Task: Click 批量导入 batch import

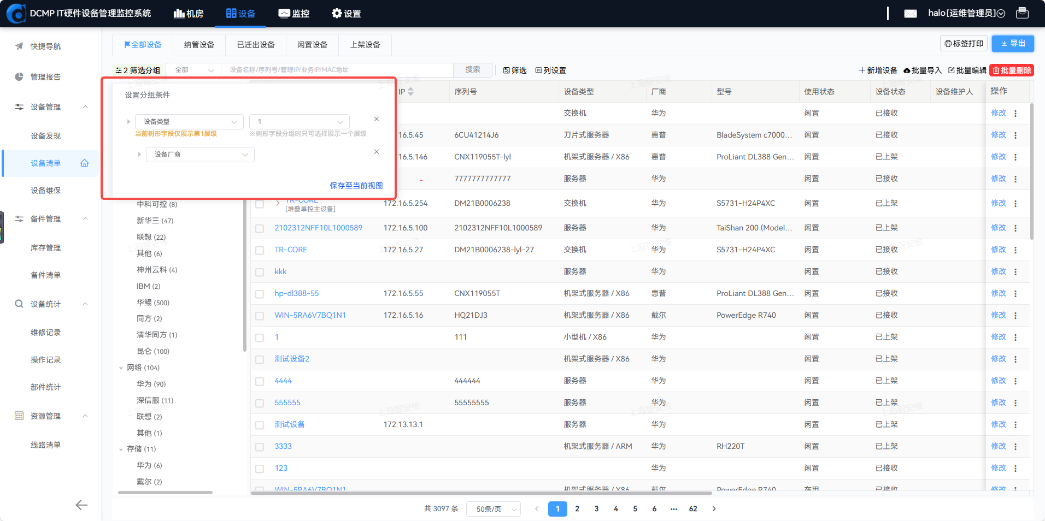Action: (923, 70)
